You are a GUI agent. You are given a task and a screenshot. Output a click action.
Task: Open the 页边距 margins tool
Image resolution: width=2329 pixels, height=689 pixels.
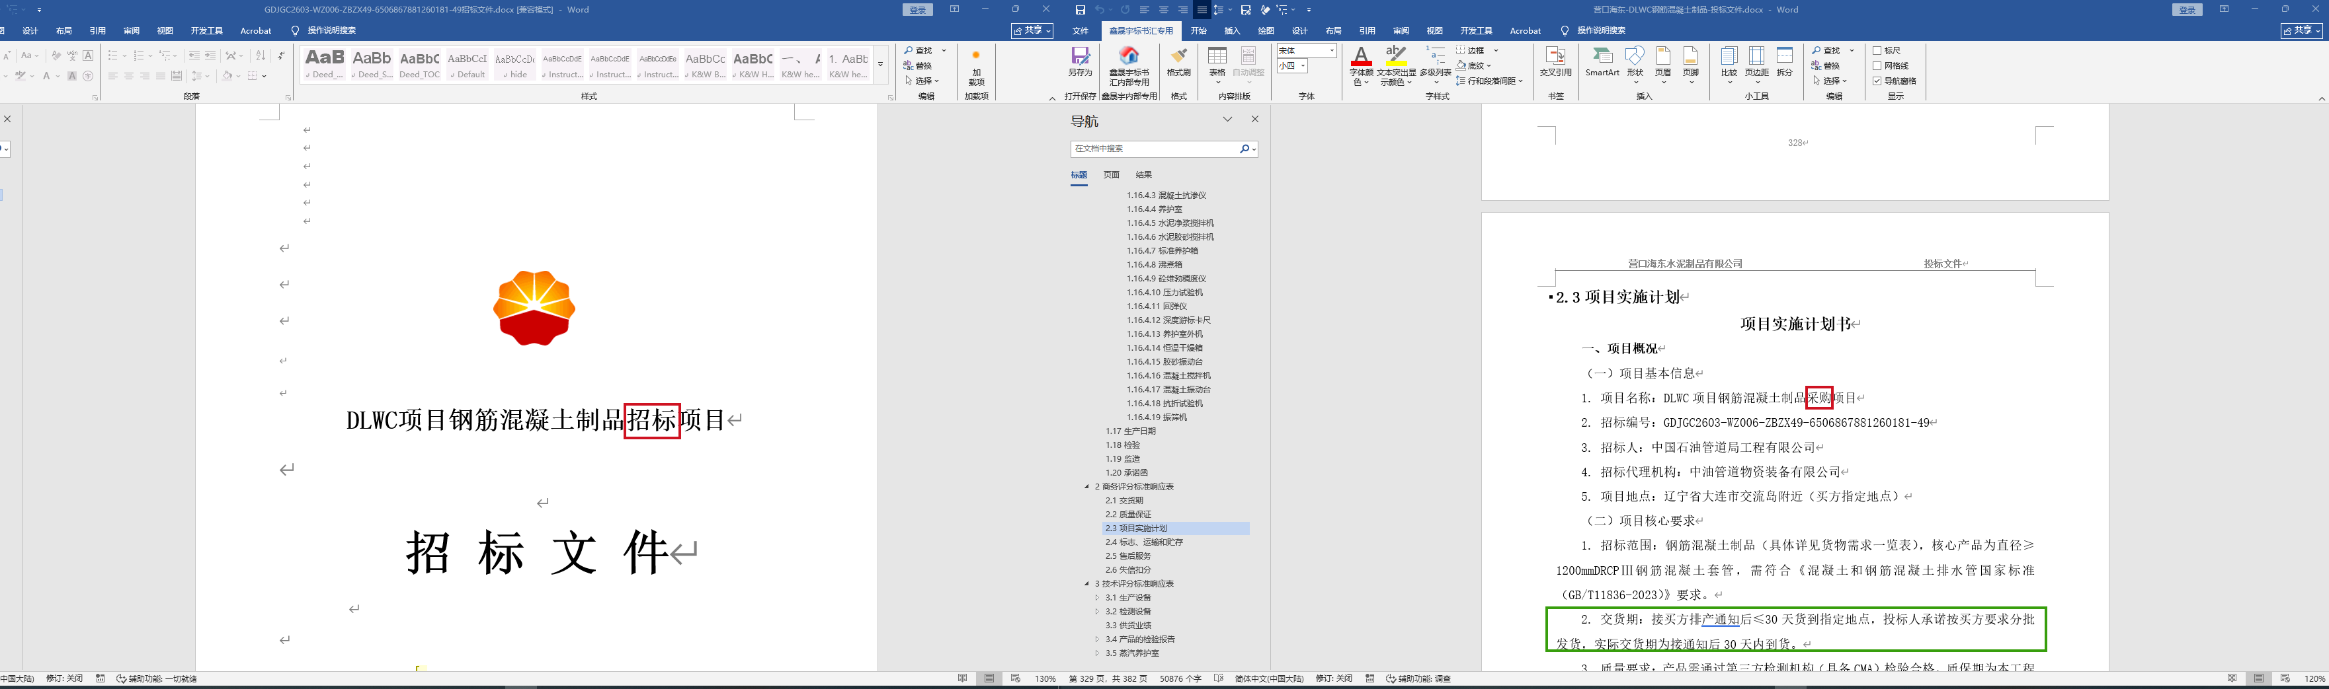click(x=1756, y=63)
